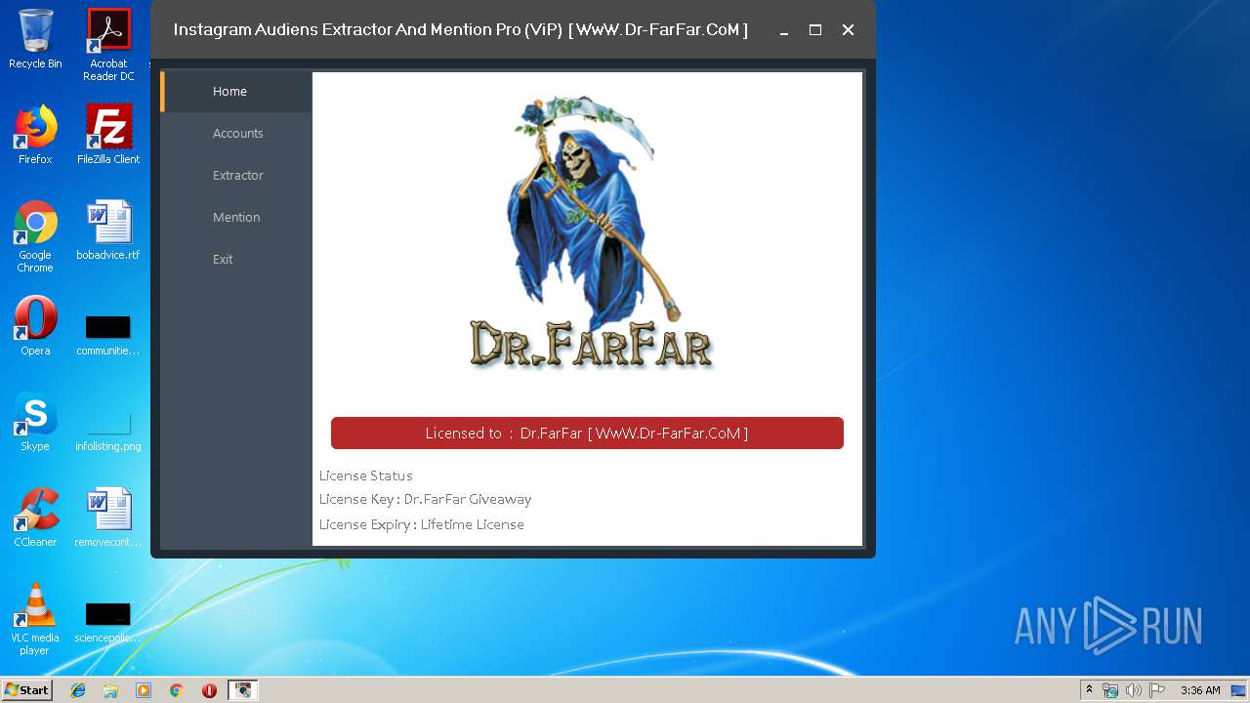The image size is (1250, 703).
Task: Select the Skype desktop shortcut
Action: tap(35, 422)
